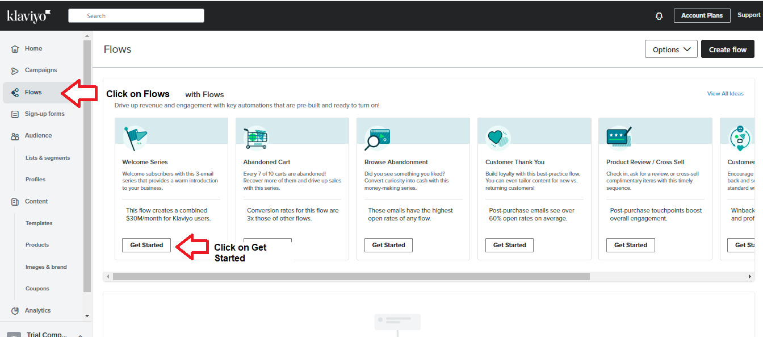The image size is (763, 337).
Task: Click the Product Review / Cross Sell title
Action: click(645, 163)
